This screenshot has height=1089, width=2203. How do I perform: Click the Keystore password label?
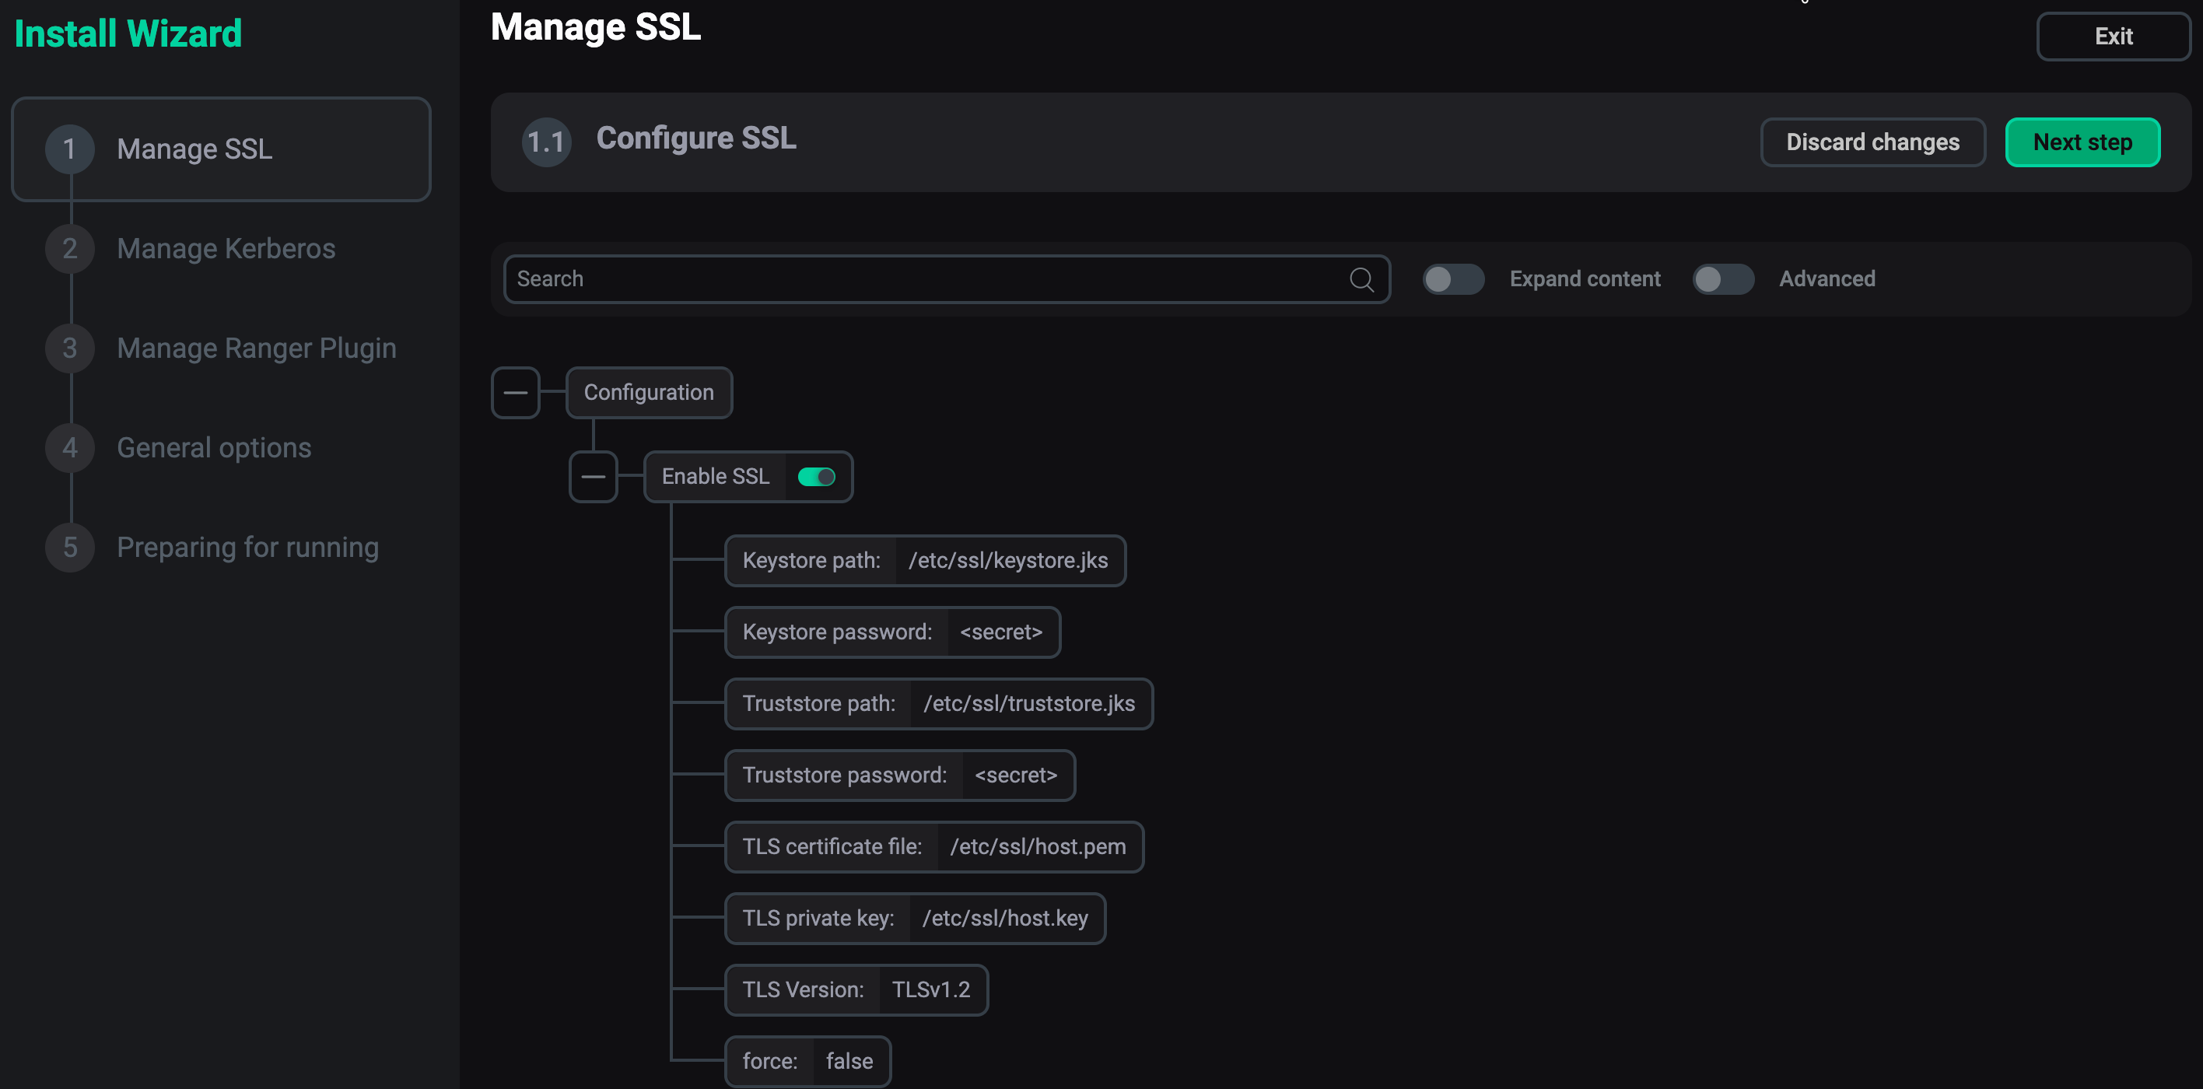tap(837, 632)
